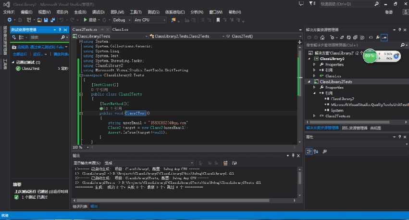The height and width of the screenshot is (220, 409).
Task: Click the Playlist link in Test Explorer
Action: (61, 54)
